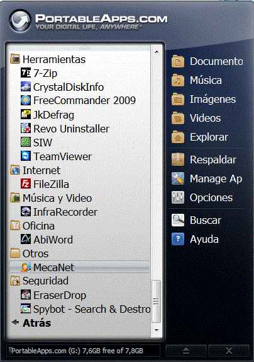The height and width of the screenshot is (362, 254).
Task: Collapse the Oficina category
Action: click(x=33, y=226)
